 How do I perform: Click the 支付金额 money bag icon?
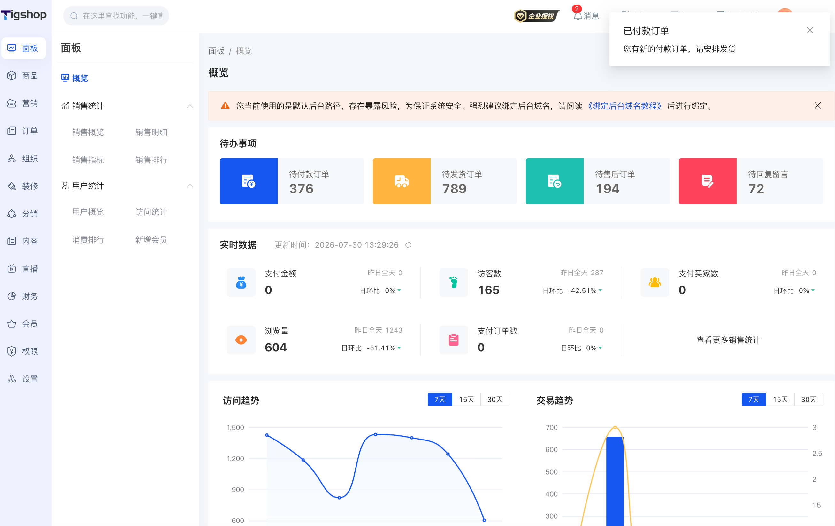click(241, 282)
